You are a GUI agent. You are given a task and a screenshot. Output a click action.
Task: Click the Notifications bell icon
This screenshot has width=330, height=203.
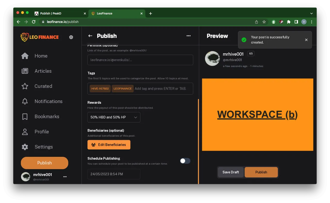(25, 101)
